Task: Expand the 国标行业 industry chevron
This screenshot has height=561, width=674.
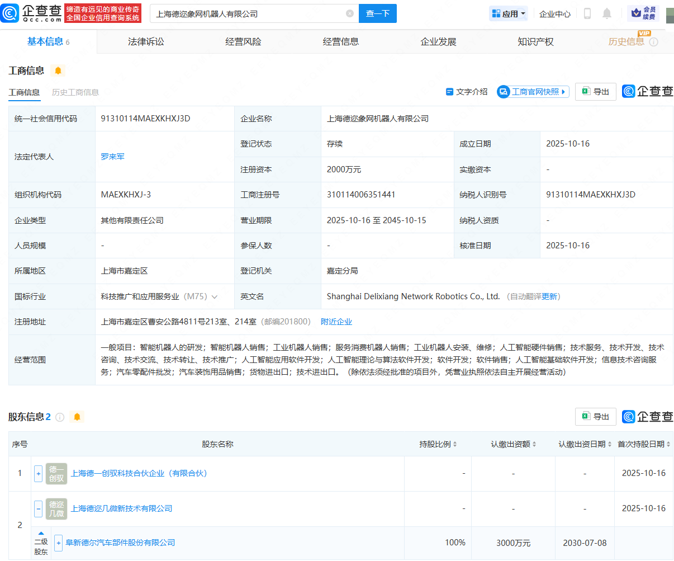Action: coord(215,297)
